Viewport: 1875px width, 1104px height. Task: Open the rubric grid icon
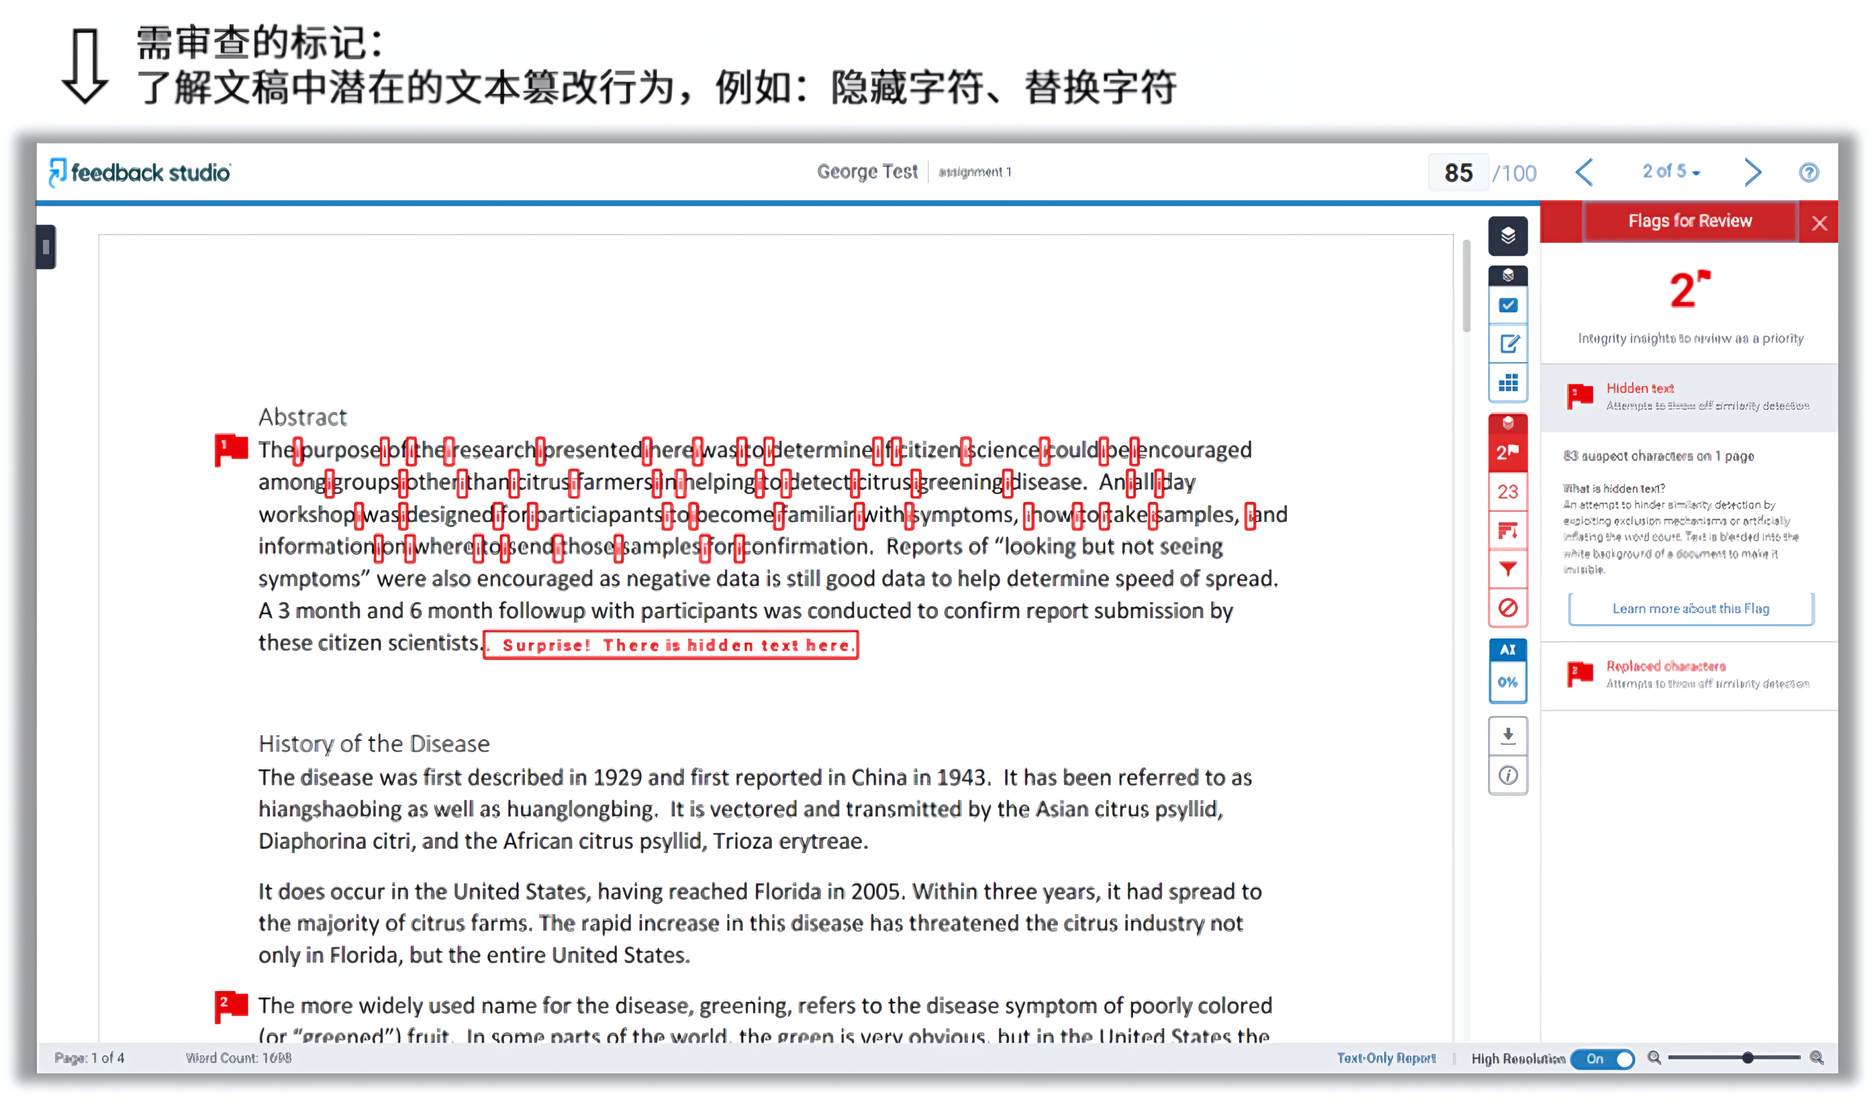pyautogui.click(x=1507, y=383)
